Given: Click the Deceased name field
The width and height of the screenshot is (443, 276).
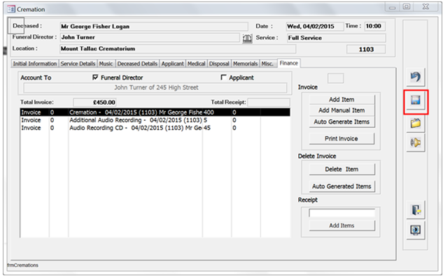Looking at the screenshot, I should [154, 27].
